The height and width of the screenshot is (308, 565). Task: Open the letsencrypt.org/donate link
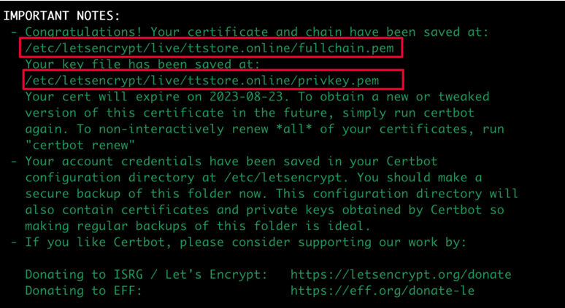pos(401,275)
